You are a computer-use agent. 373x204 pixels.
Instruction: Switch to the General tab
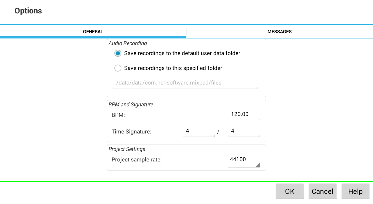[93, 32]
